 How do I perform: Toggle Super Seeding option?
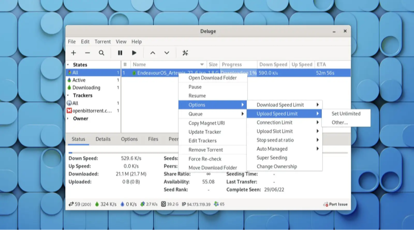click(284, 158)
